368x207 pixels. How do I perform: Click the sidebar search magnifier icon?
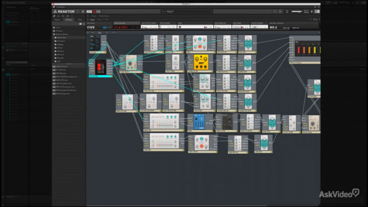(x=54, y=16)
